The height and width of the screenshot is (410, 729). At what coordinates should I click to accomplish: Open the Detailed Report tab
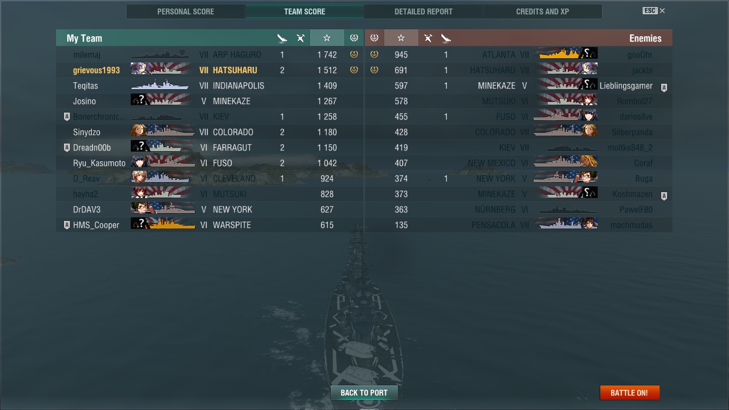click(x=423, y=11)
